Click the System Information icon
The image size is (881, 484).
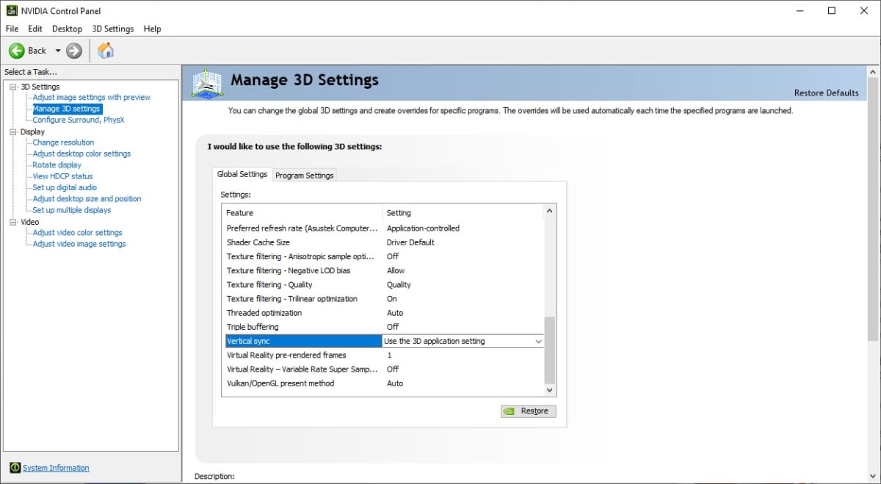pos(15,468)
